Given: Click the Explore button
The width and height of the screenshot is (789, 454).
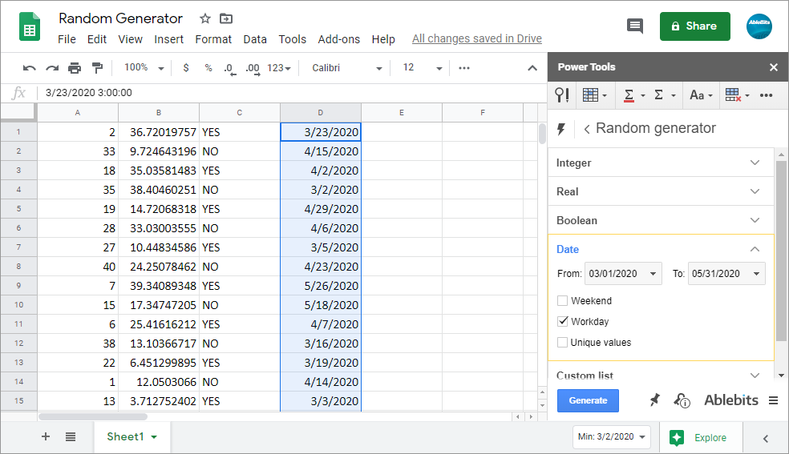Looking at the screenshot, I should (x=699, y=437).
